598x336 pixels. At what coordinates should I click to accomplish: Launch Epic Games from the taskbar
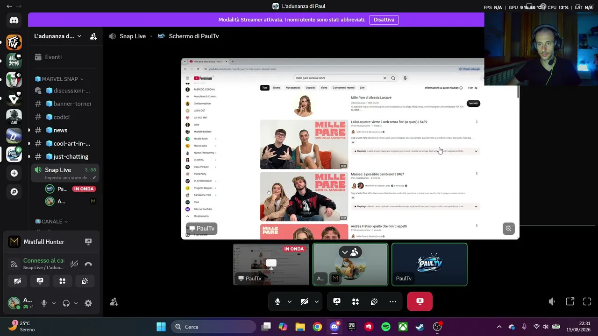pos(351,327)
